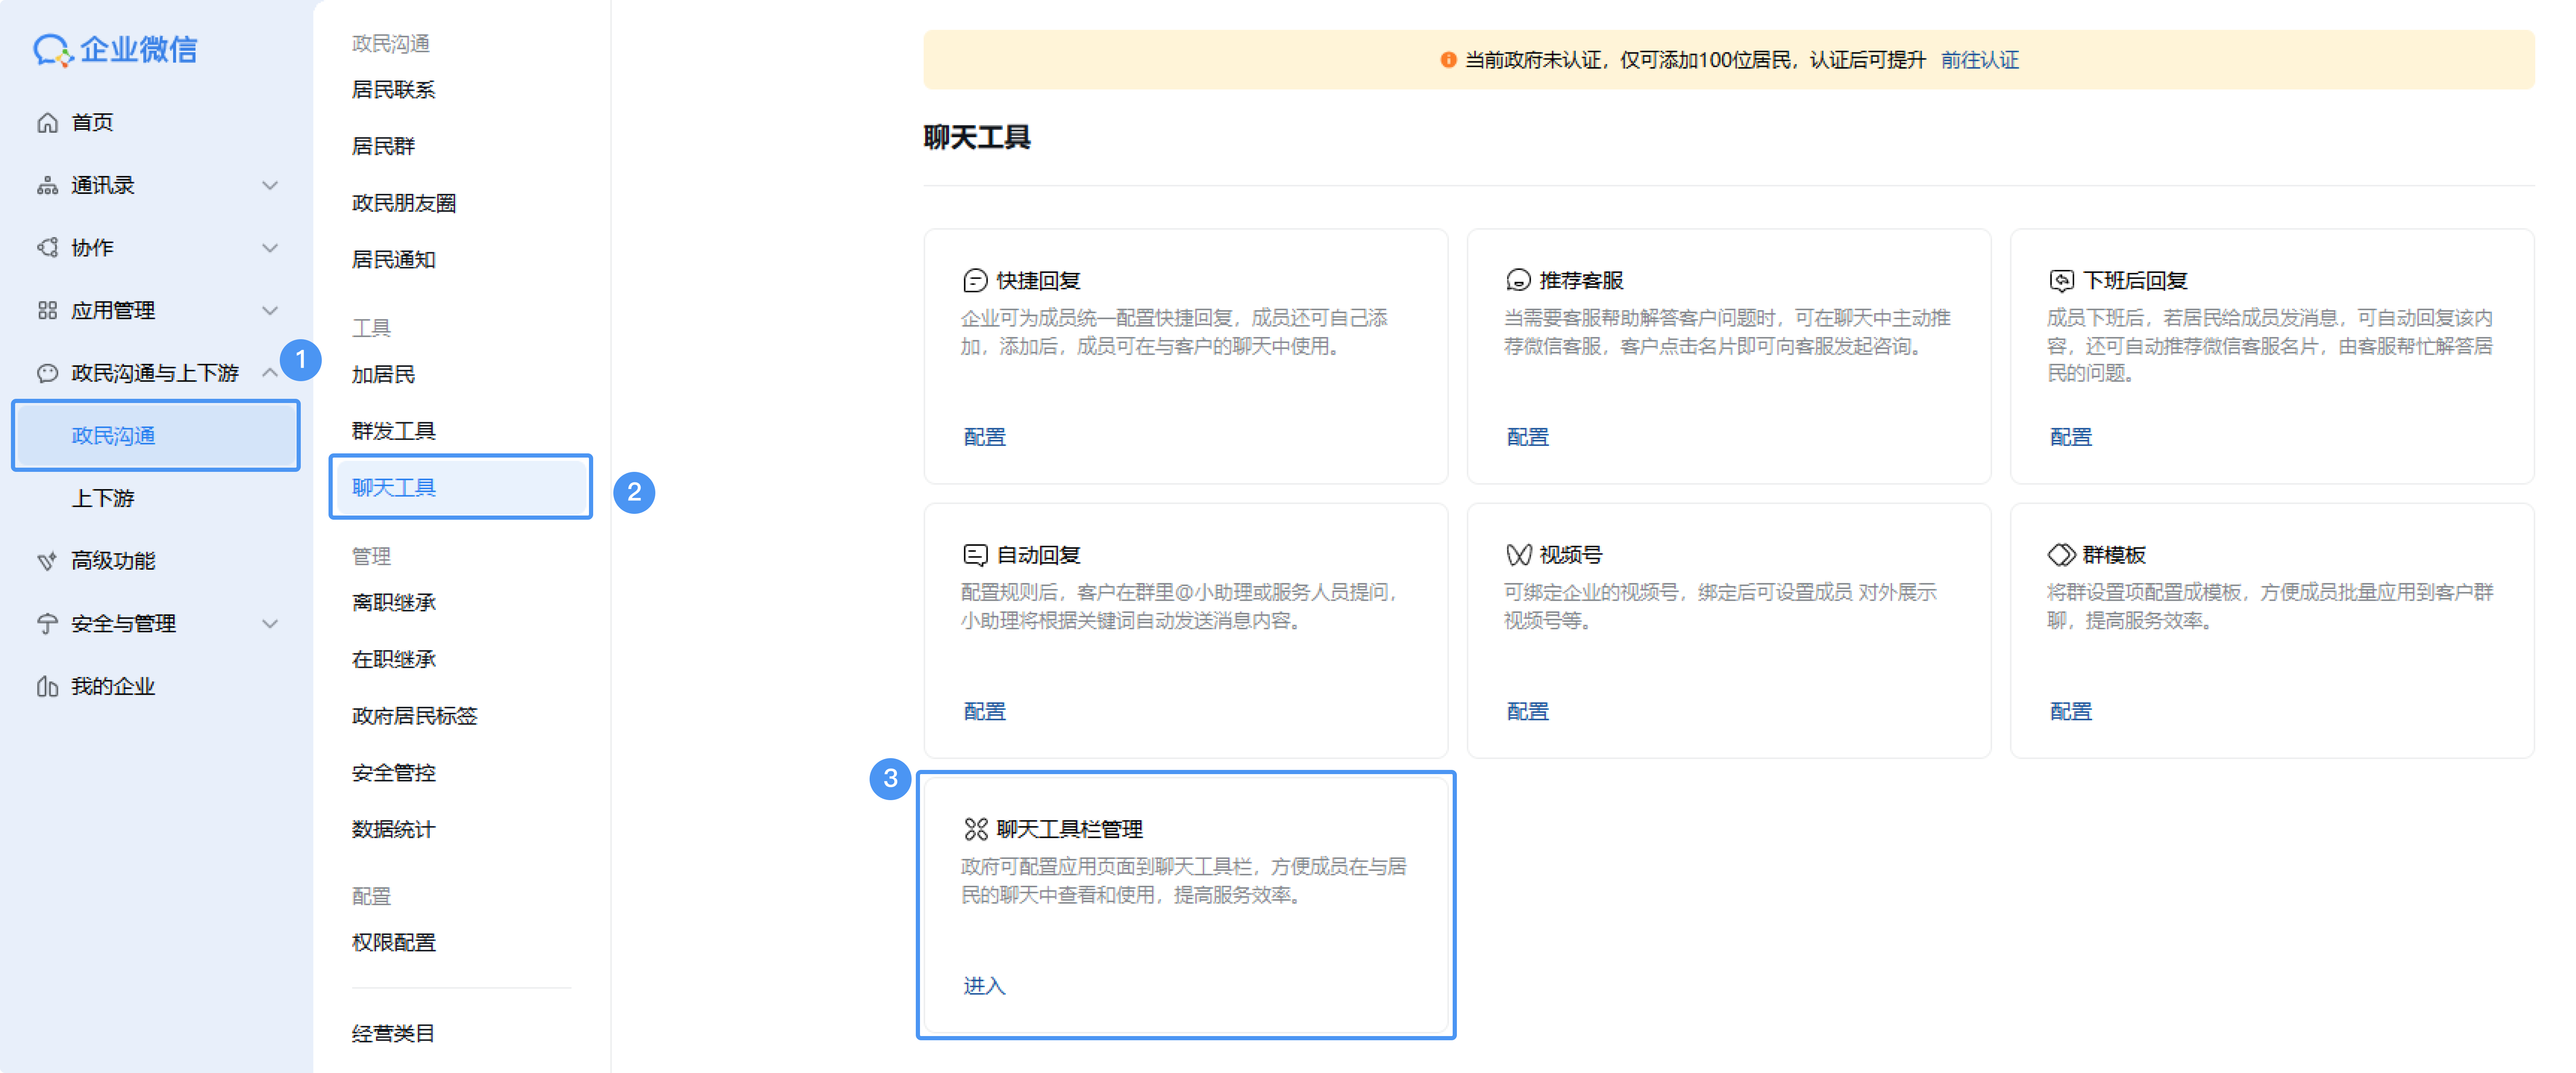The width and height of the screenshot is (2576, 1073).
Task: Collapse the 政民沟通与上下游 chevron
Action: click(270, 373)
